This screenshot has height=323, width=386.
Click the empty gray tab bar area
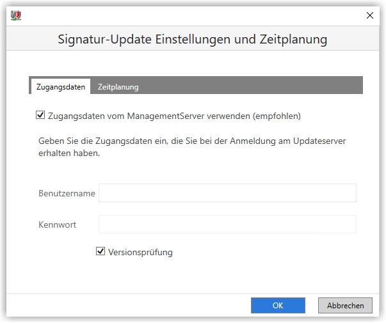(x=256, y=86)
